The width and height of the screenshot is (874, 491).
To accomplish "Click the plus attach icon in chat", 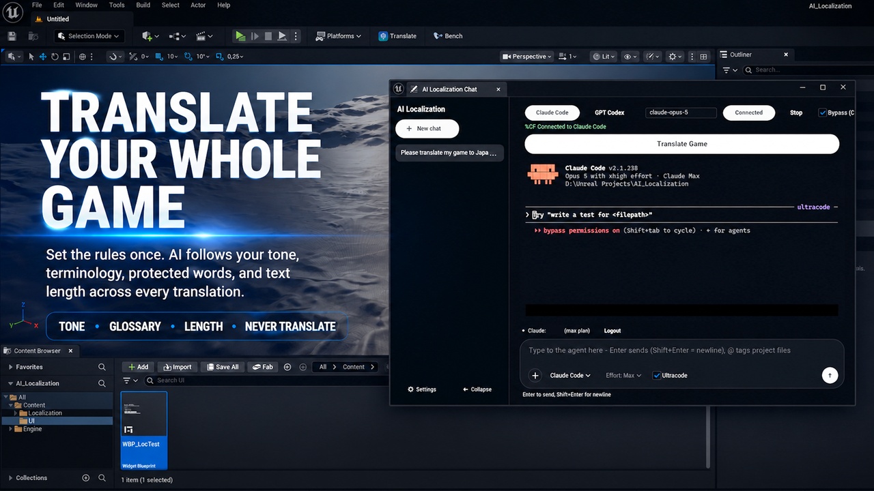I will (535, 375).
